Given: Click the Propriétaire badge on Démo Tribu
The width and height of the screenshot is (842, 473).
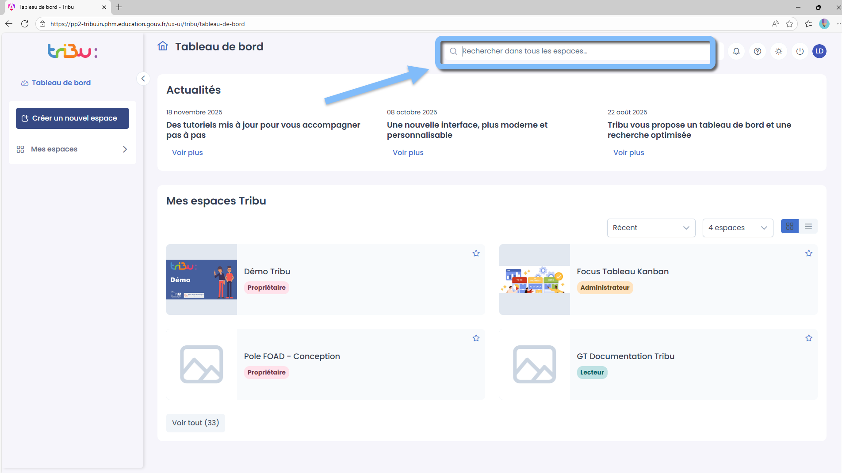Looking at the screenshot, I should [x=267, y=288].
